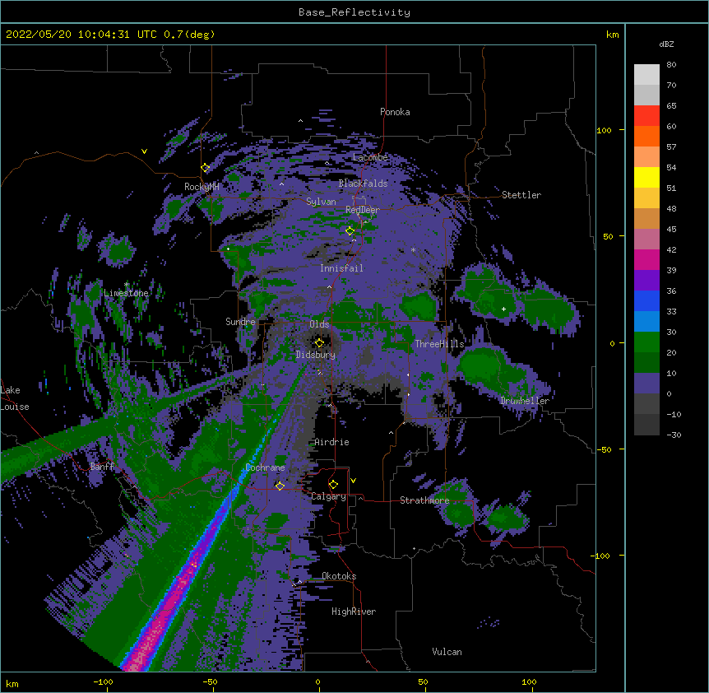Image resolution: width=709 pixels, height=693 pixels.
Task: Click the yellow v marker northwest of RockyMH
Action: (144, 151)
